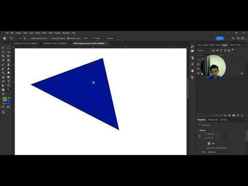This screenshot has height=186, width=248.
Task: Select the Crop tool
Action: pyautogui.click(x=3, y=56)
